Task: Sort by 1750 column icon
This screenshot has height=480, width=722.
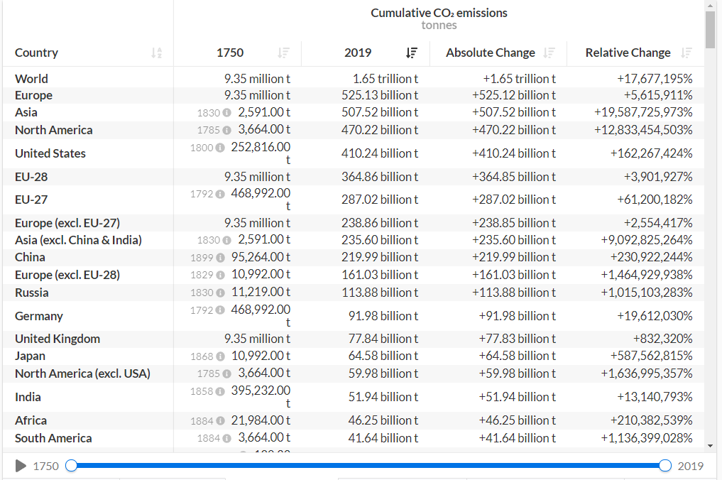Action: 284,53
